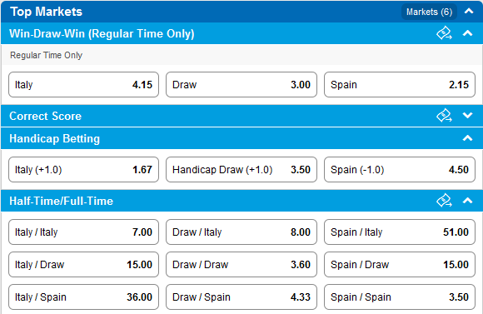
Task: Collapse Half-Time/Full-Time chevron
Action: [x=467, y=201]
